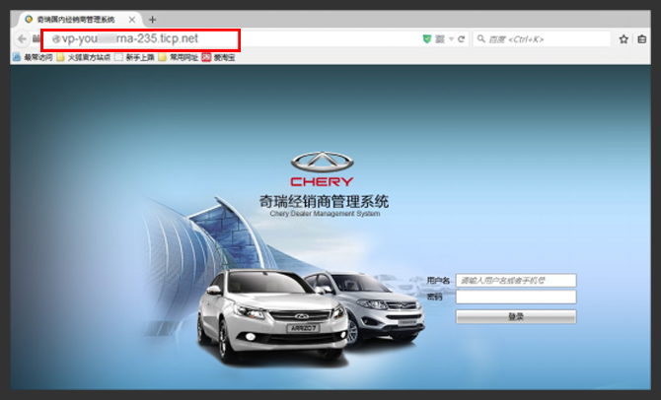661x400 pixels.
Task: Focus the 密码 password input field
Action: [515, 297]
